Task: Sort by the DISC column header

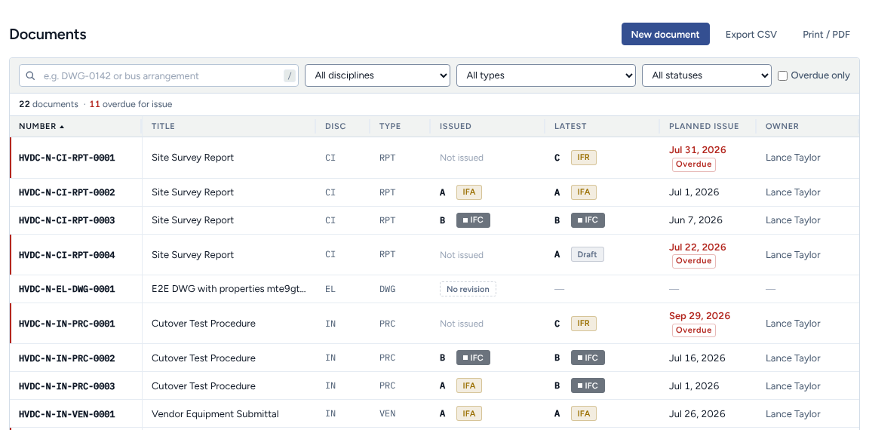Action: 335,126
